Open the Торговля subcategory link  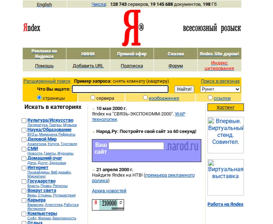pyautogui.click(x=69, y=144)
